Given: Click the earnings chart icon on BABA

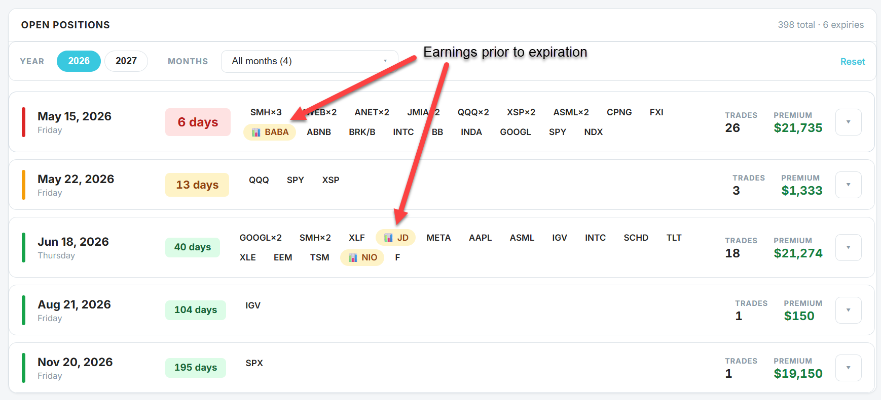Looking at the screenshot, I should 256,132.
